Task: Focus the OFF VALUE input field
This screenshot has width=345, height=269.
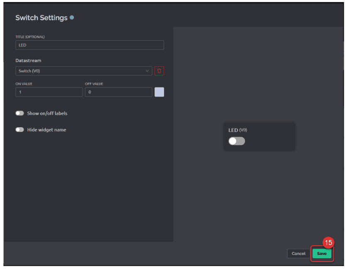Action: pyautogui.click(x=118, y=92)
